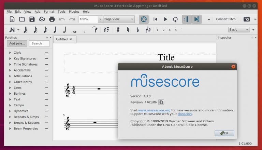Toggle loop playback
Viewport: 262px width, 150px height.
[x=175, y=19]
